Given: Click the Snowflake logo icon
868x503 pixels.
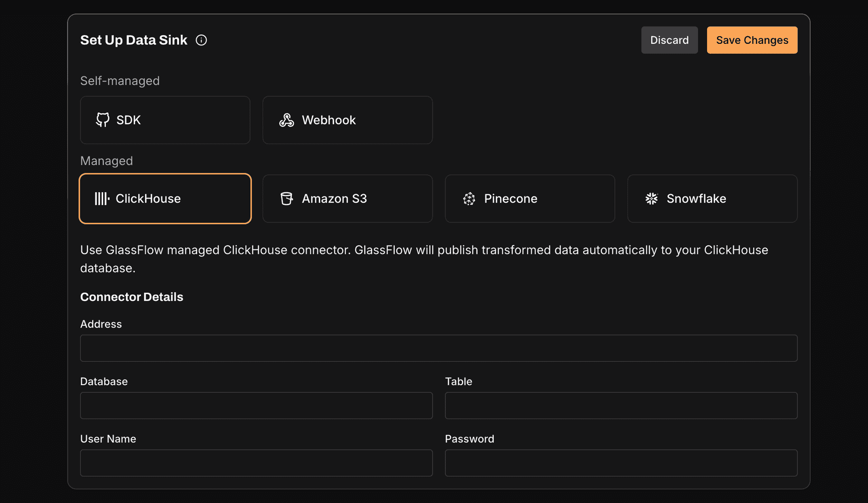Looking at the screenshot, I should (651, 198).
